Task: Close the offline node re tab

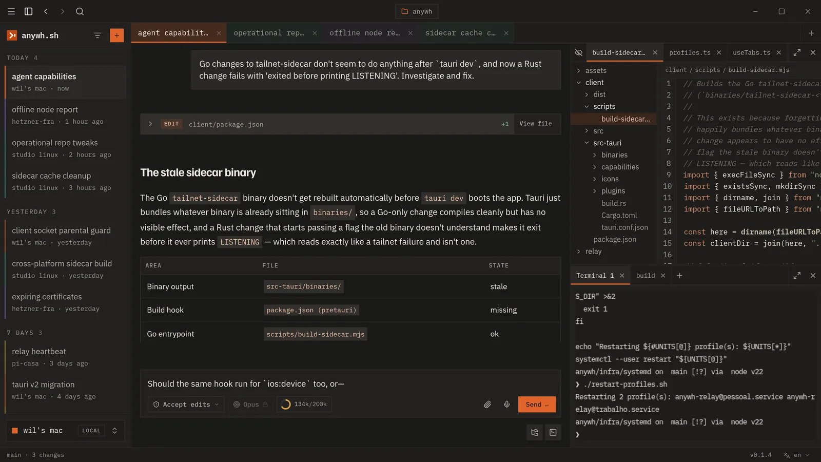Action: (411, 33)
